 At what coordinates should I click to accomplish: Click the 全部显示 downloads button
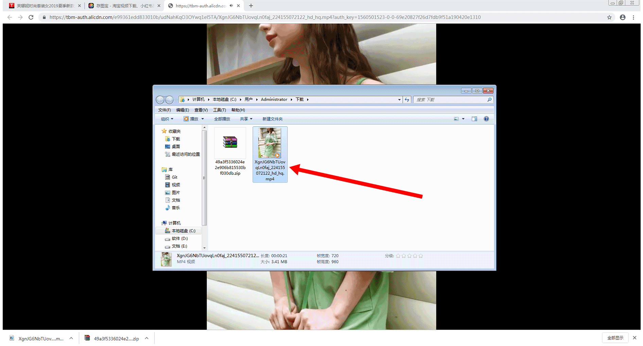pos(615,338)
